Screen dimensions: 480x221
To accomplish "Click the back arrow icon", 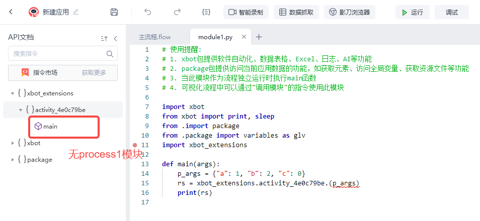I will pyautogui.click(x=11, y=12).
